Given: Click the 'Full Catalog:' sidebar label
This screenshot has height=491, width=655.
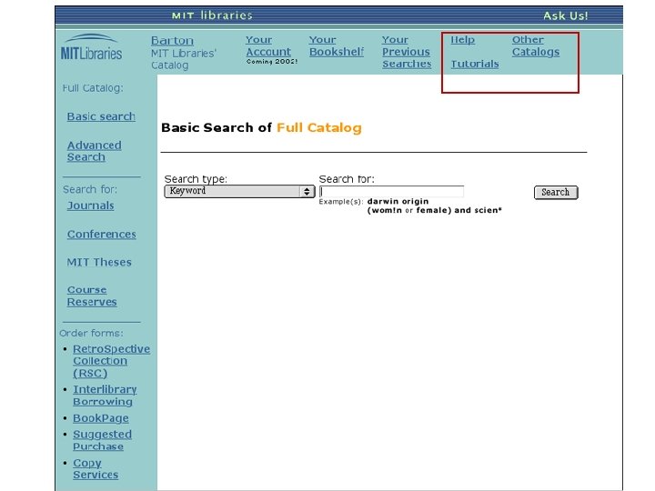Looking at the screenshot, I should [93, 88].
